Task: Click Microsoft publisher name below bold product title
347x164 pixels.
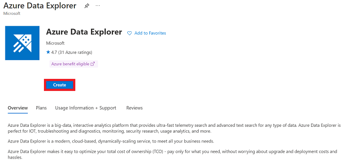Action: click(55, 43)
